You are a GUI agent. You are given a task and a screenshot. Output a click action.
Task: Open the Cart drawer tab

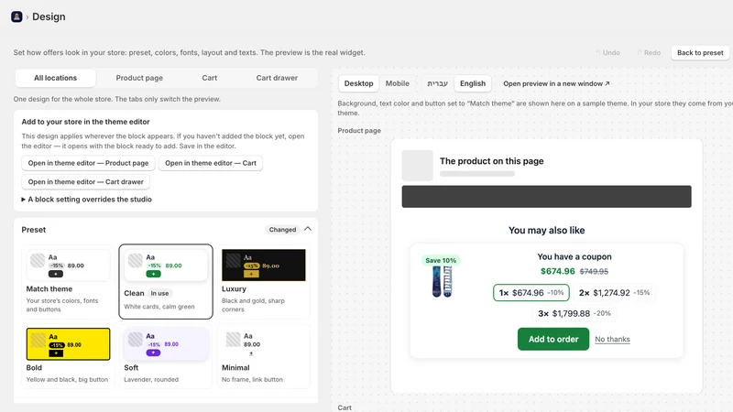(x=277, y=78)
